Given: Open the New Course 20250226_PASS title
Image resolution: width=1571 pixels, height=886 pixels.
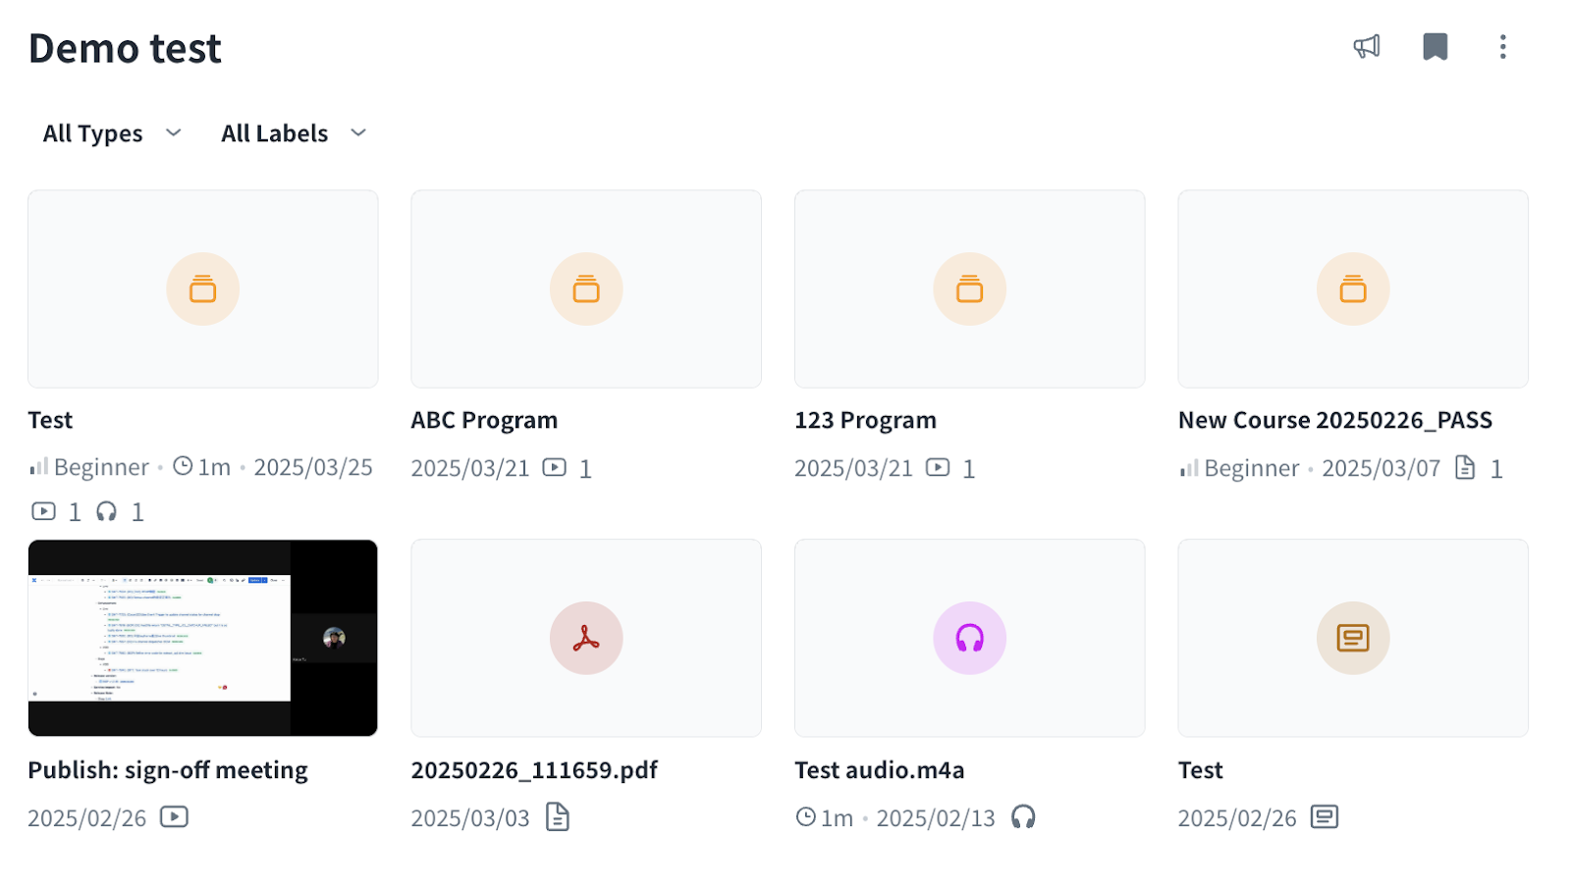Looking at the screenshot, I should pyautogui.click(x=1334, y=420).
